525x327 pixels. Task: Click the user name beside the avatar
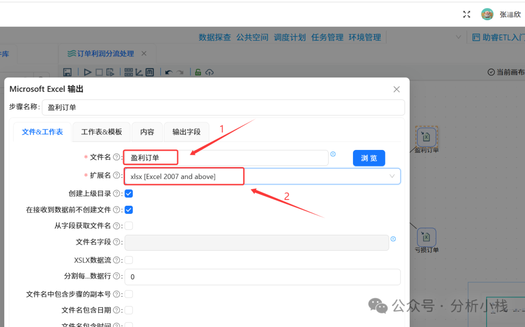click(x=510, y=15)
